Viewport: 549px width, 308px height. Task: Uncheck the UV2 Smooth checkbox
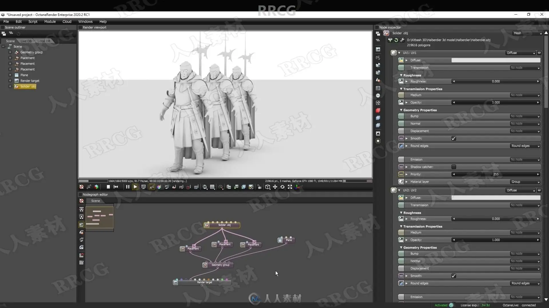pos(454,276)
